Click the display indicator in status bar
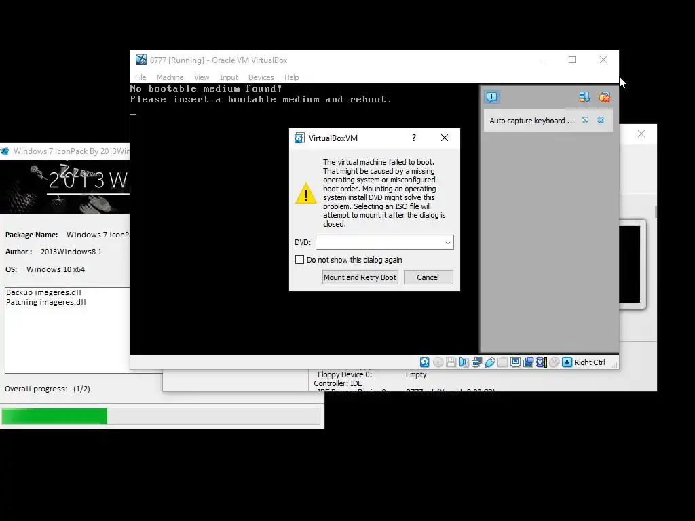This screenshot has width=695, height=521. tap(516, 362)
